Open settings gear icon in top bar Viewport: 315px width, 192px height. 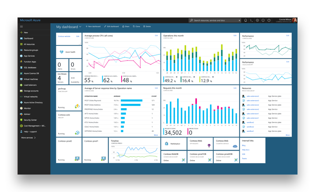(257, 20)
